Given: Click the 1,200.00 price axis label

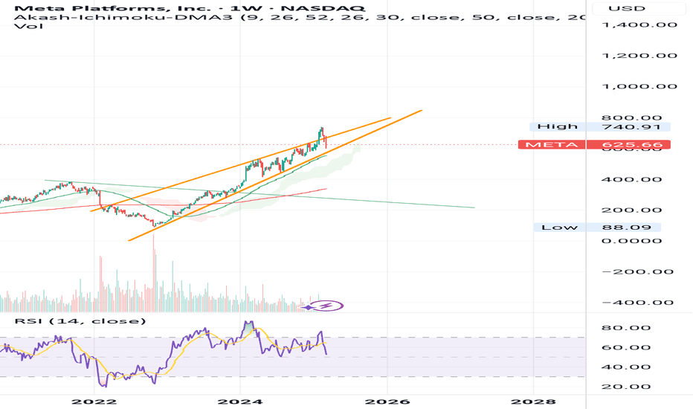Looking at the screenshot, I should (x=639, y=56).
